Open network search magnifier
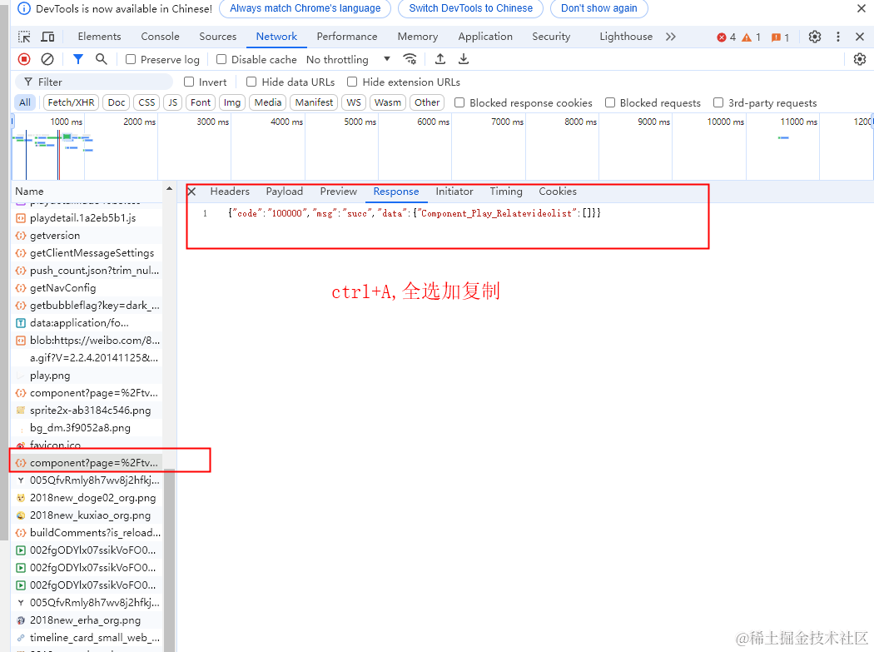The image size is (874, 652). (x=101, y=59)
